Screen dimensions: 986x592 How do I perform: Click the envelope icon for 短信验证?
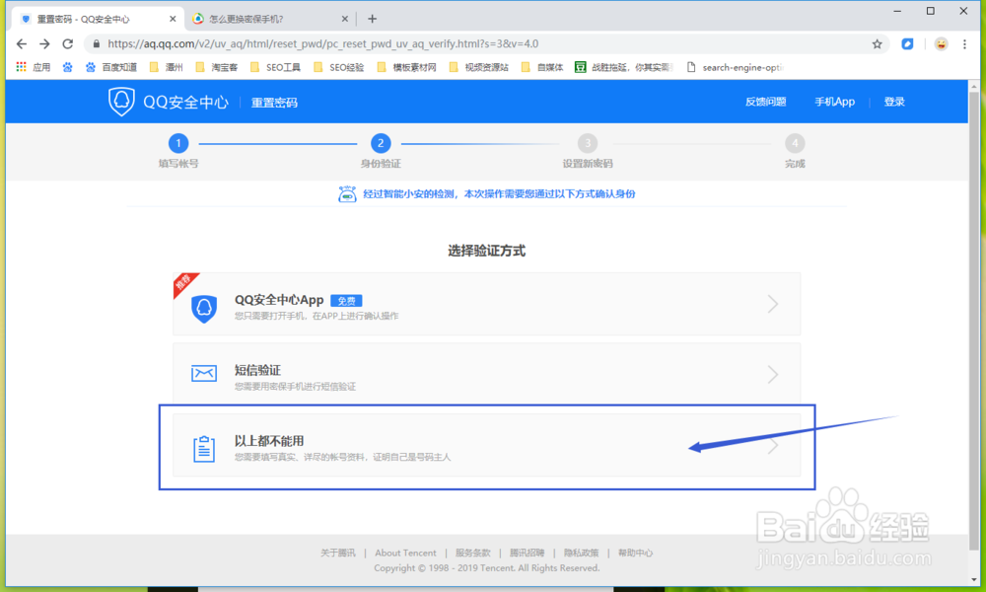pyautogui.click(x=204, y=373)
